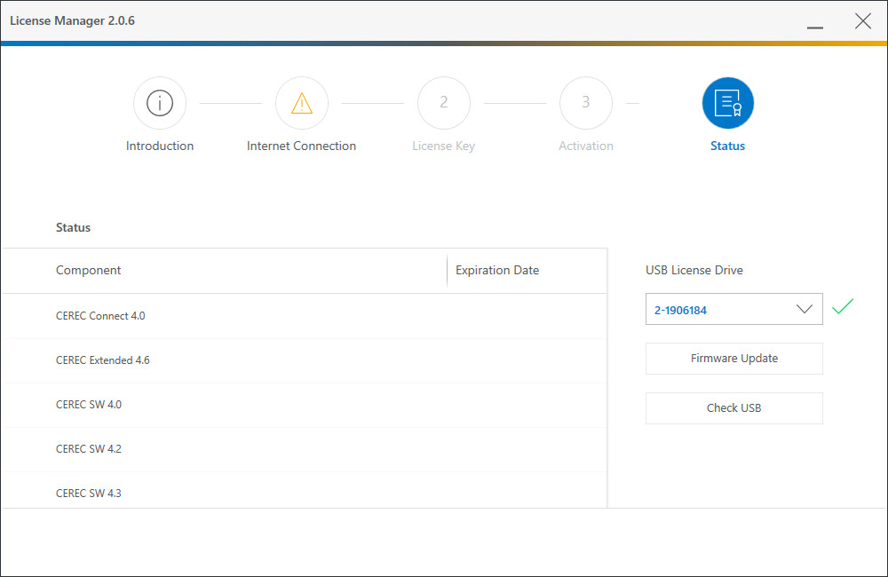Select the CEREC Connect 4.0 row

tap(304, 316)
